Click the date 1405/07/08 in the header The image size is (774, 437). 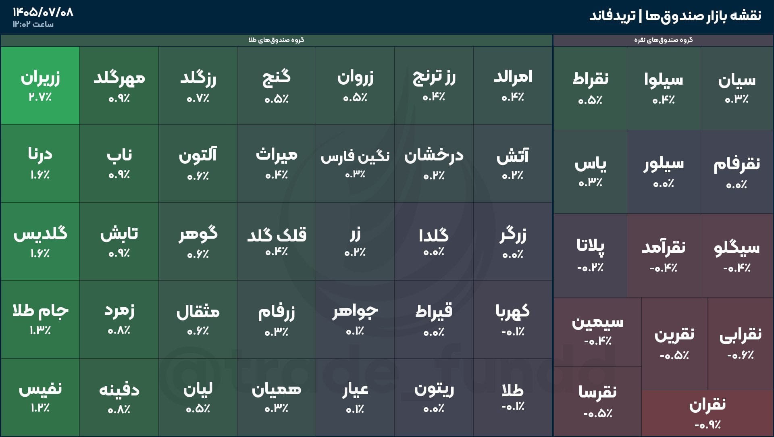click(x=43, y=12)
